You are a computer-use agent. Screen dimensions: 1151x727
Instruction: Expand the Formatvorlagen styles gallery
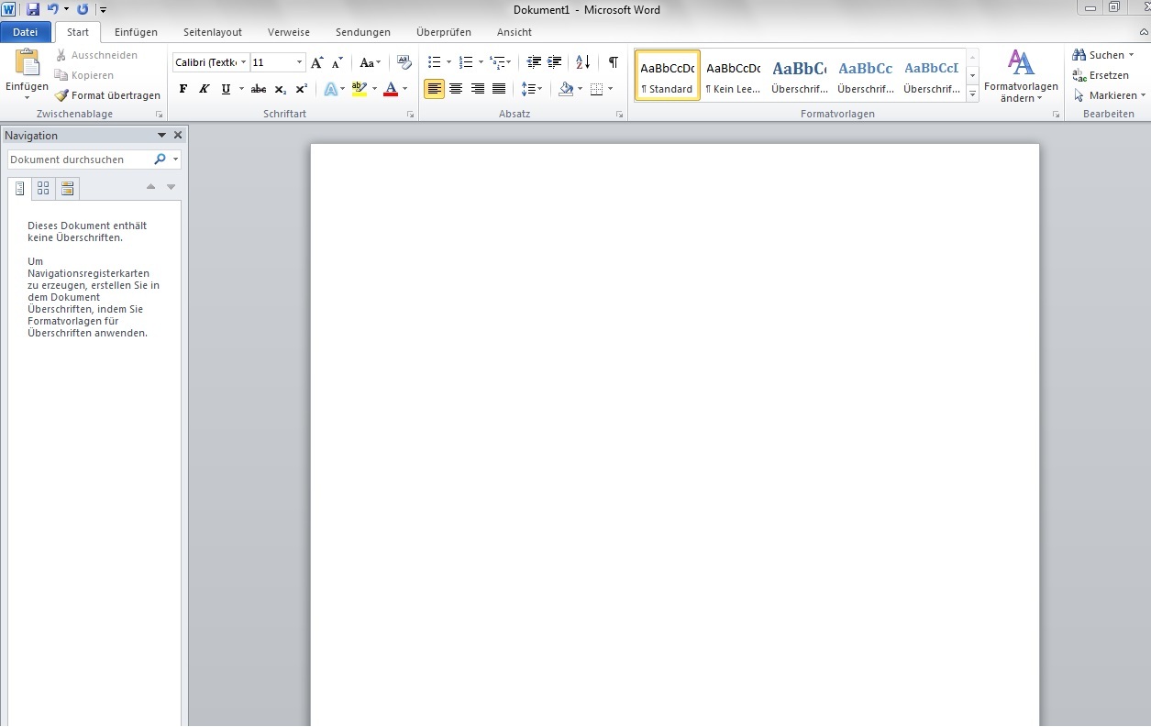pyautogui.click(x=973, y=94)
